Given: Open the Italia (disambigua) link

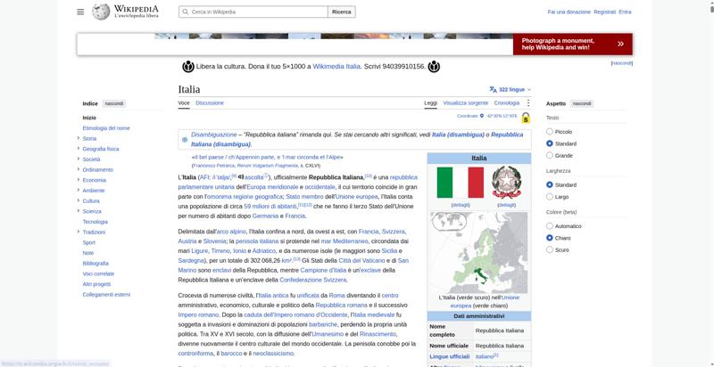Looking at the screenshot, I should (458, 135).
